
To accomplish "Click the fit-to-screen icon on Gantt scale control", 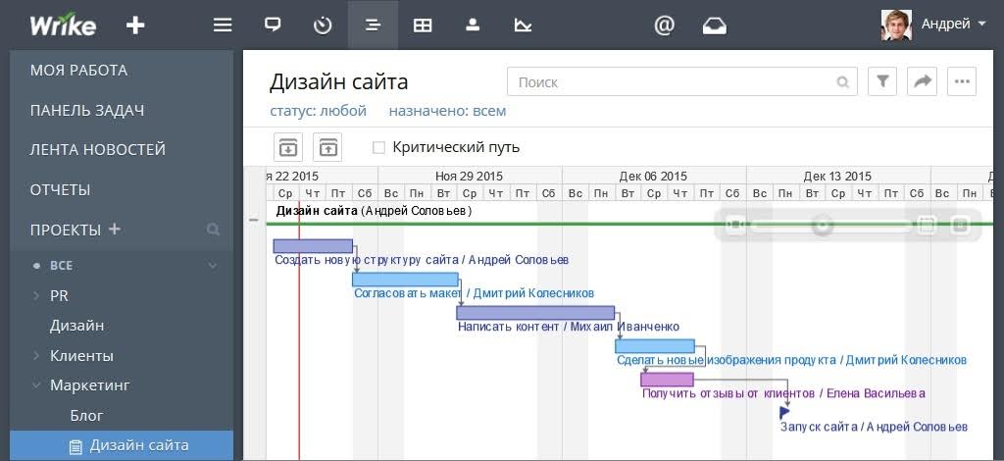I will coord(959,225).
